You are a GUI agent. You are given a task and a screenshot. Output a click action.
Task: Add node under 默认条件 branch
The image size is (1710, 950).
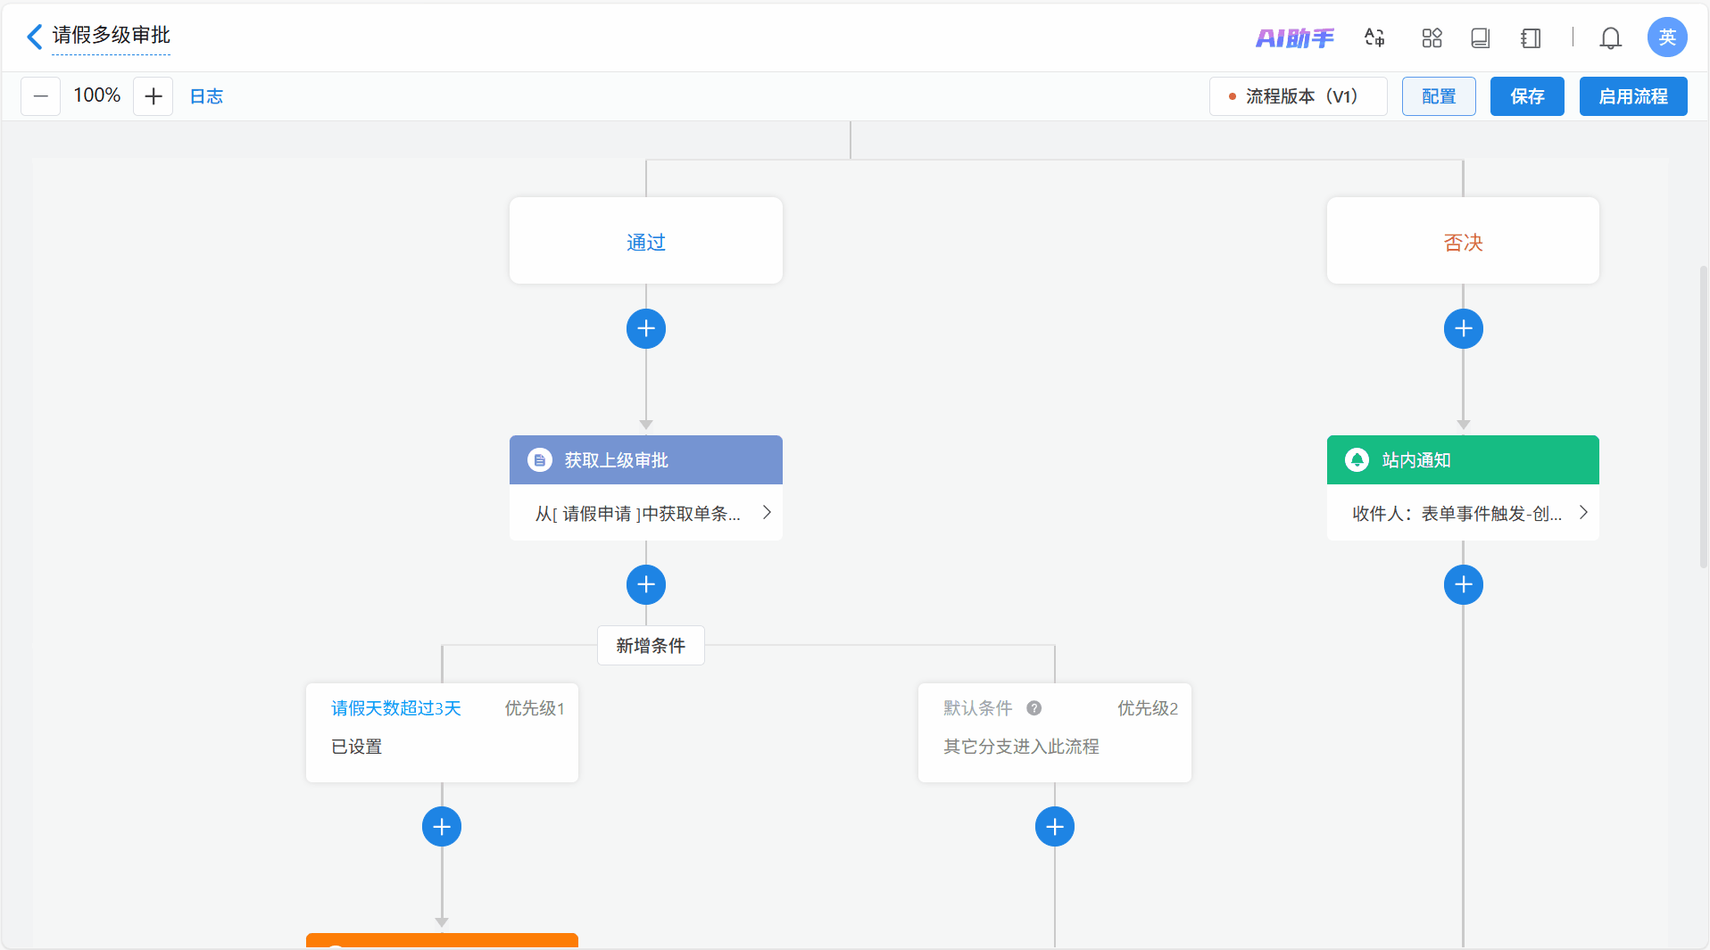click(x=1054, y=827)
